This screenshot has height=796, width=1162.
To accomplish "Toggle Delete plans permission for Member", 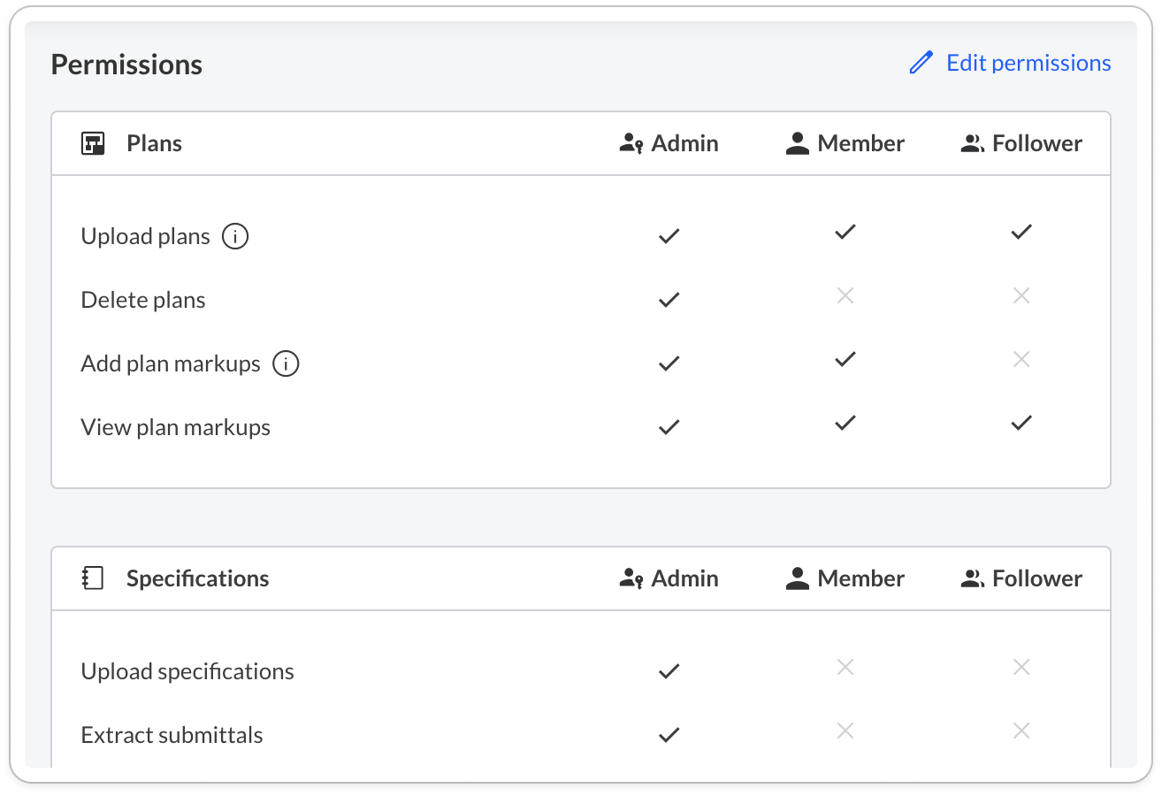I will [845, 296].
